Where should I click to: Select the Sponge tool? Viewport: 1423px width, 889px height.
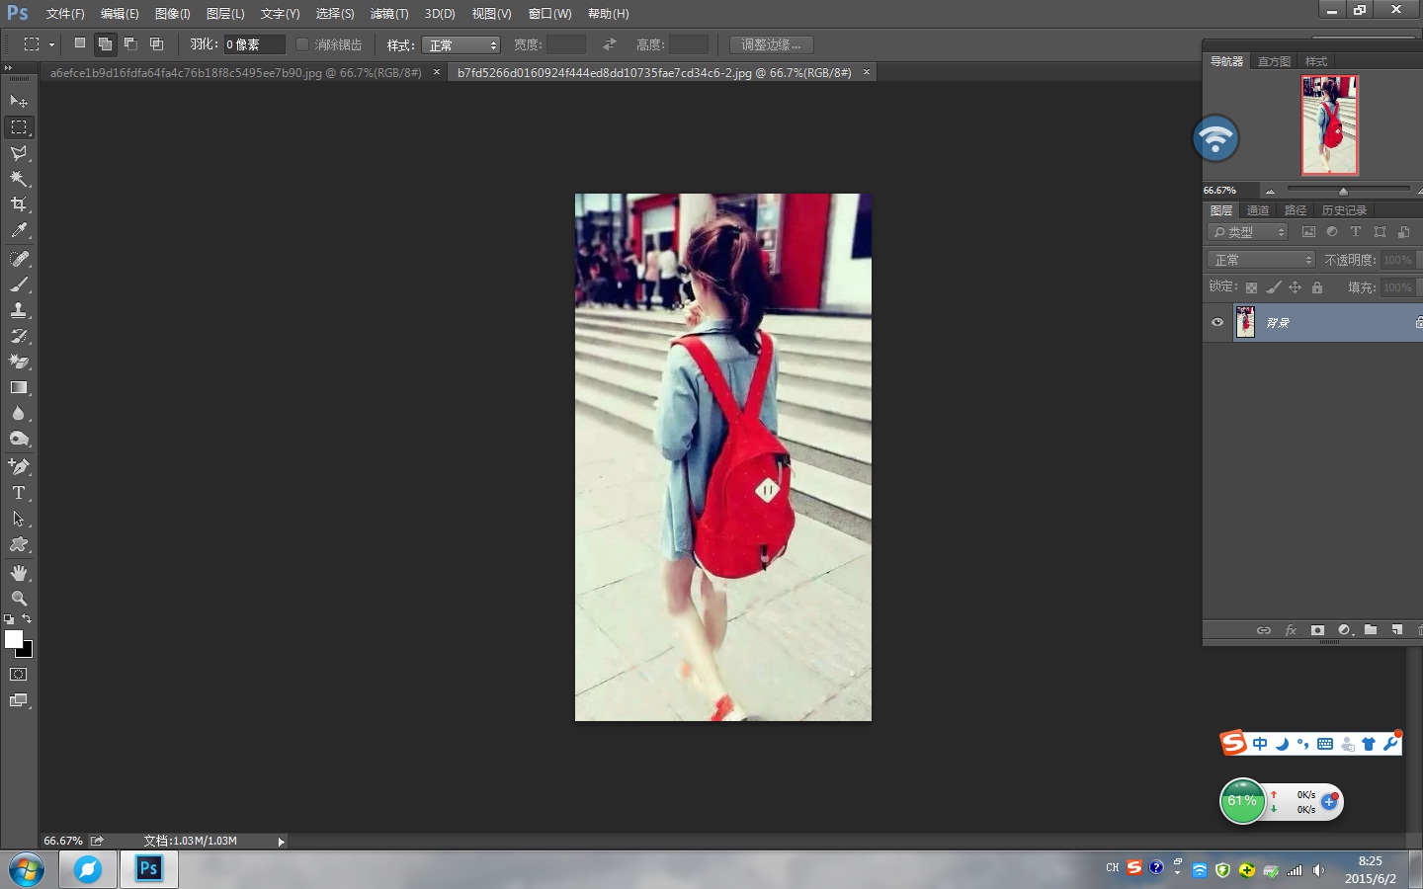pyautogui.click(x=19, y=439)
